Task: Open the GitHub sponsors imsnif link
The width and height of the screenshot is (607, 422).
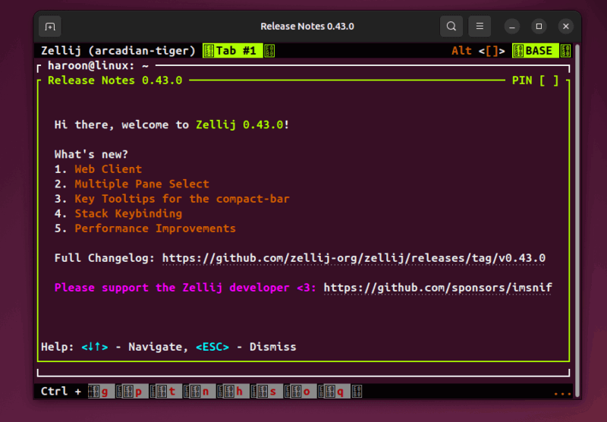Action: click(x=438, y=288)
